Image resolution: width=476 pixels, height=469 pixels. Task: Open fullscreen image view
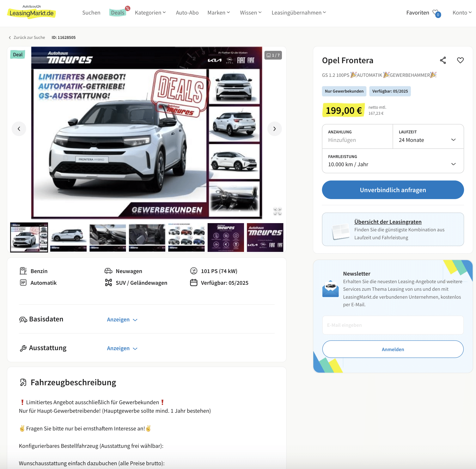click(x=277, y=211)
